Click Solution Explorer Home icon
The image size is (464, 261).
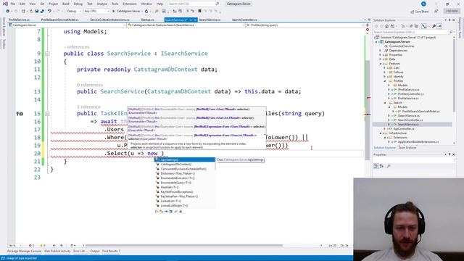click(x=386, y=26)
